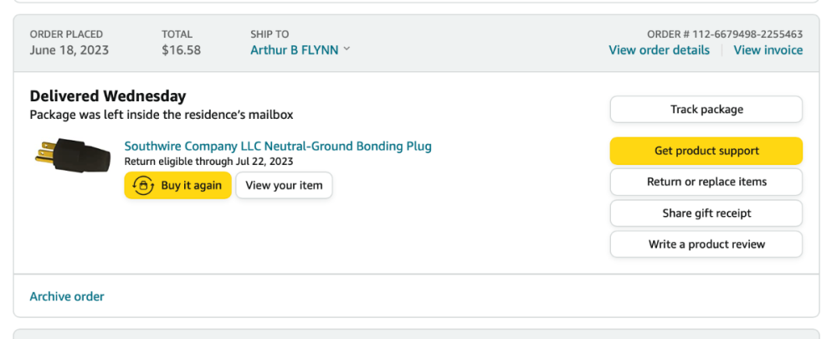Open the Southwire Neutral-Ground Bonding Plug title link
The height and width of the screenshot is (339, 837).
click(278, 146)
